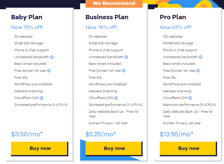Click the Now 76% off text
This screenshot has height=164, width=224.
101,27
